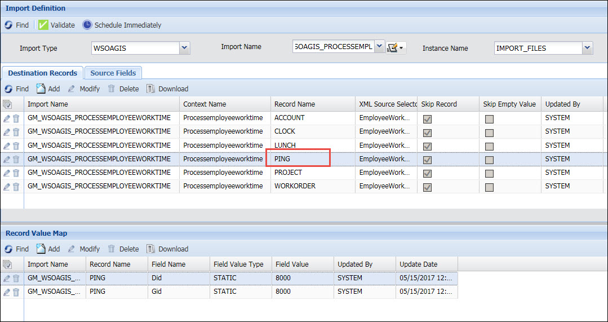This screenshot has width=608, height=322.
Task: Toggle Skip Record checkbox for CLOCK row
Action: (427, 132)
